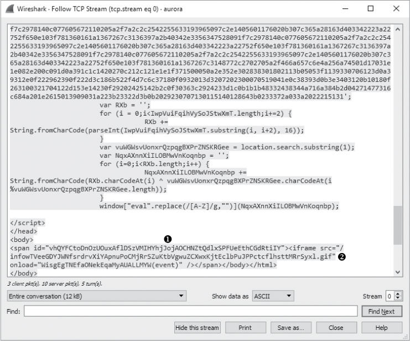410x341 pixels.
Task: Click the Stream number field
Action: [391, 296]
